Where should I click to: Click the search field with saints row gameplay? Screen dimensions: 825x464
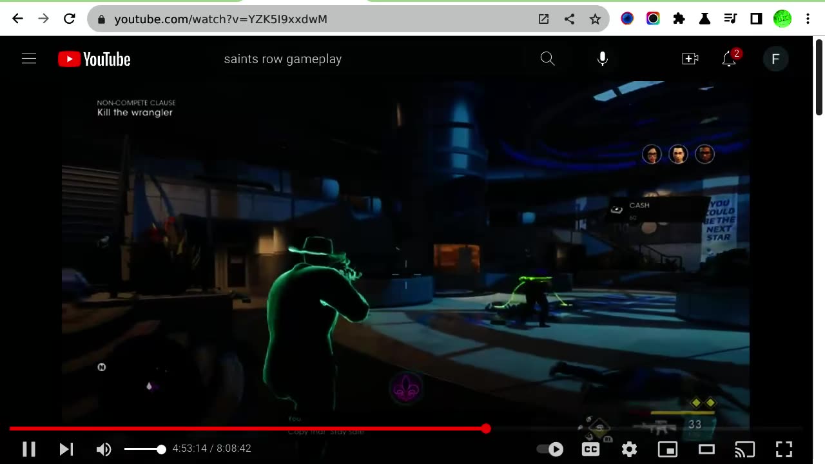(374, 59)
